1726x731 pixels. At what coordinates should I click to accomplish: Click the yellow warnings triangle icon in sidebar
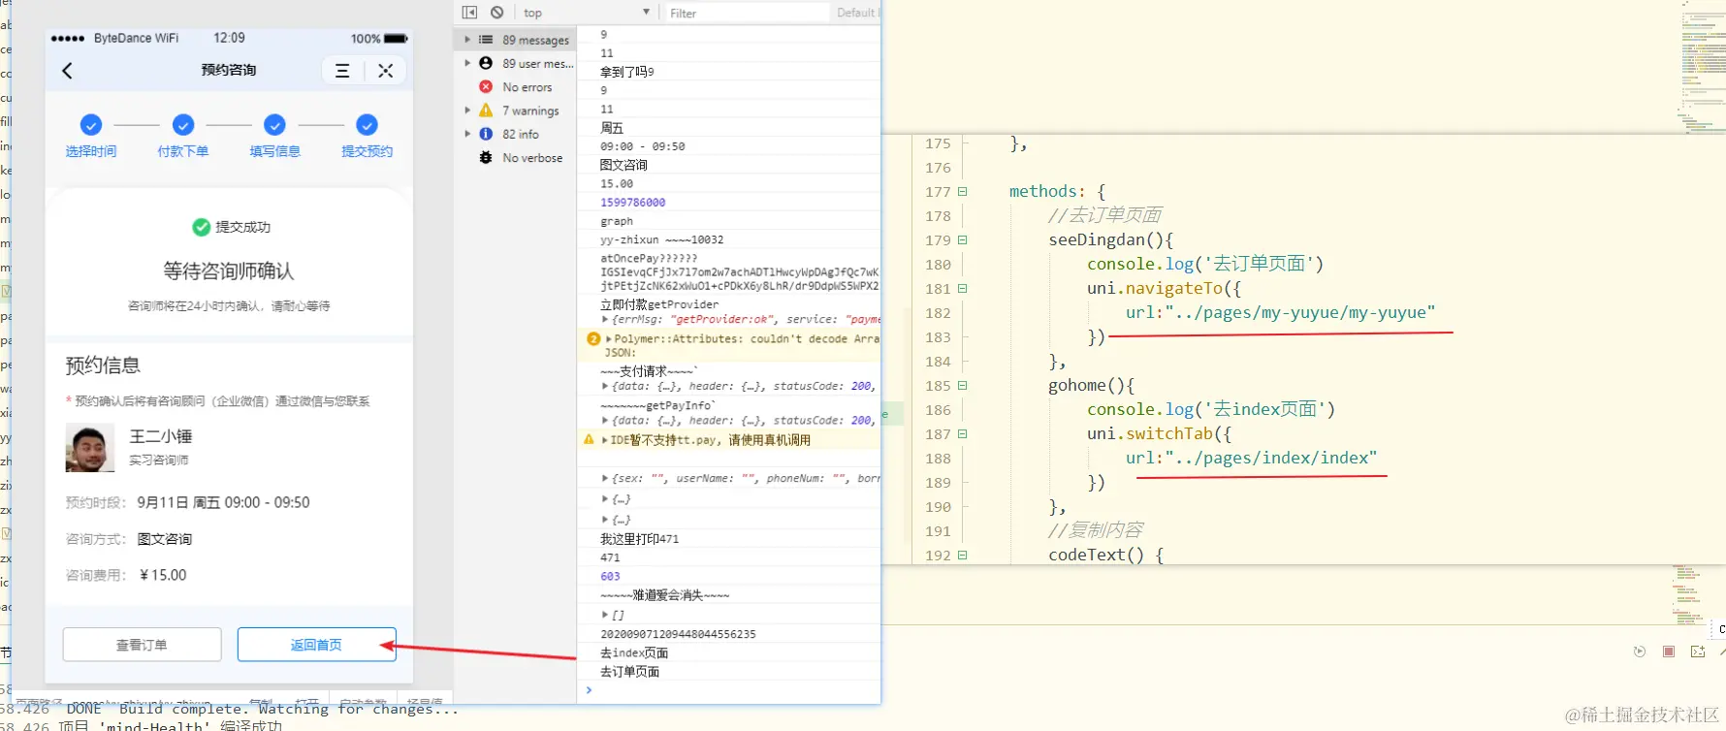[x=486, y=111]
